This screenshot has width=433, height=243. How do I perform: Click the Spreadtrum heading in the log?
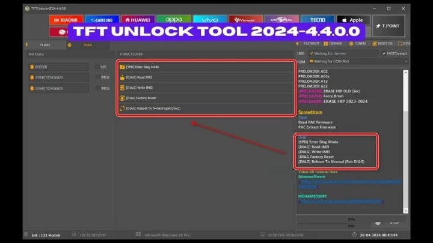(x=310, y=112)
